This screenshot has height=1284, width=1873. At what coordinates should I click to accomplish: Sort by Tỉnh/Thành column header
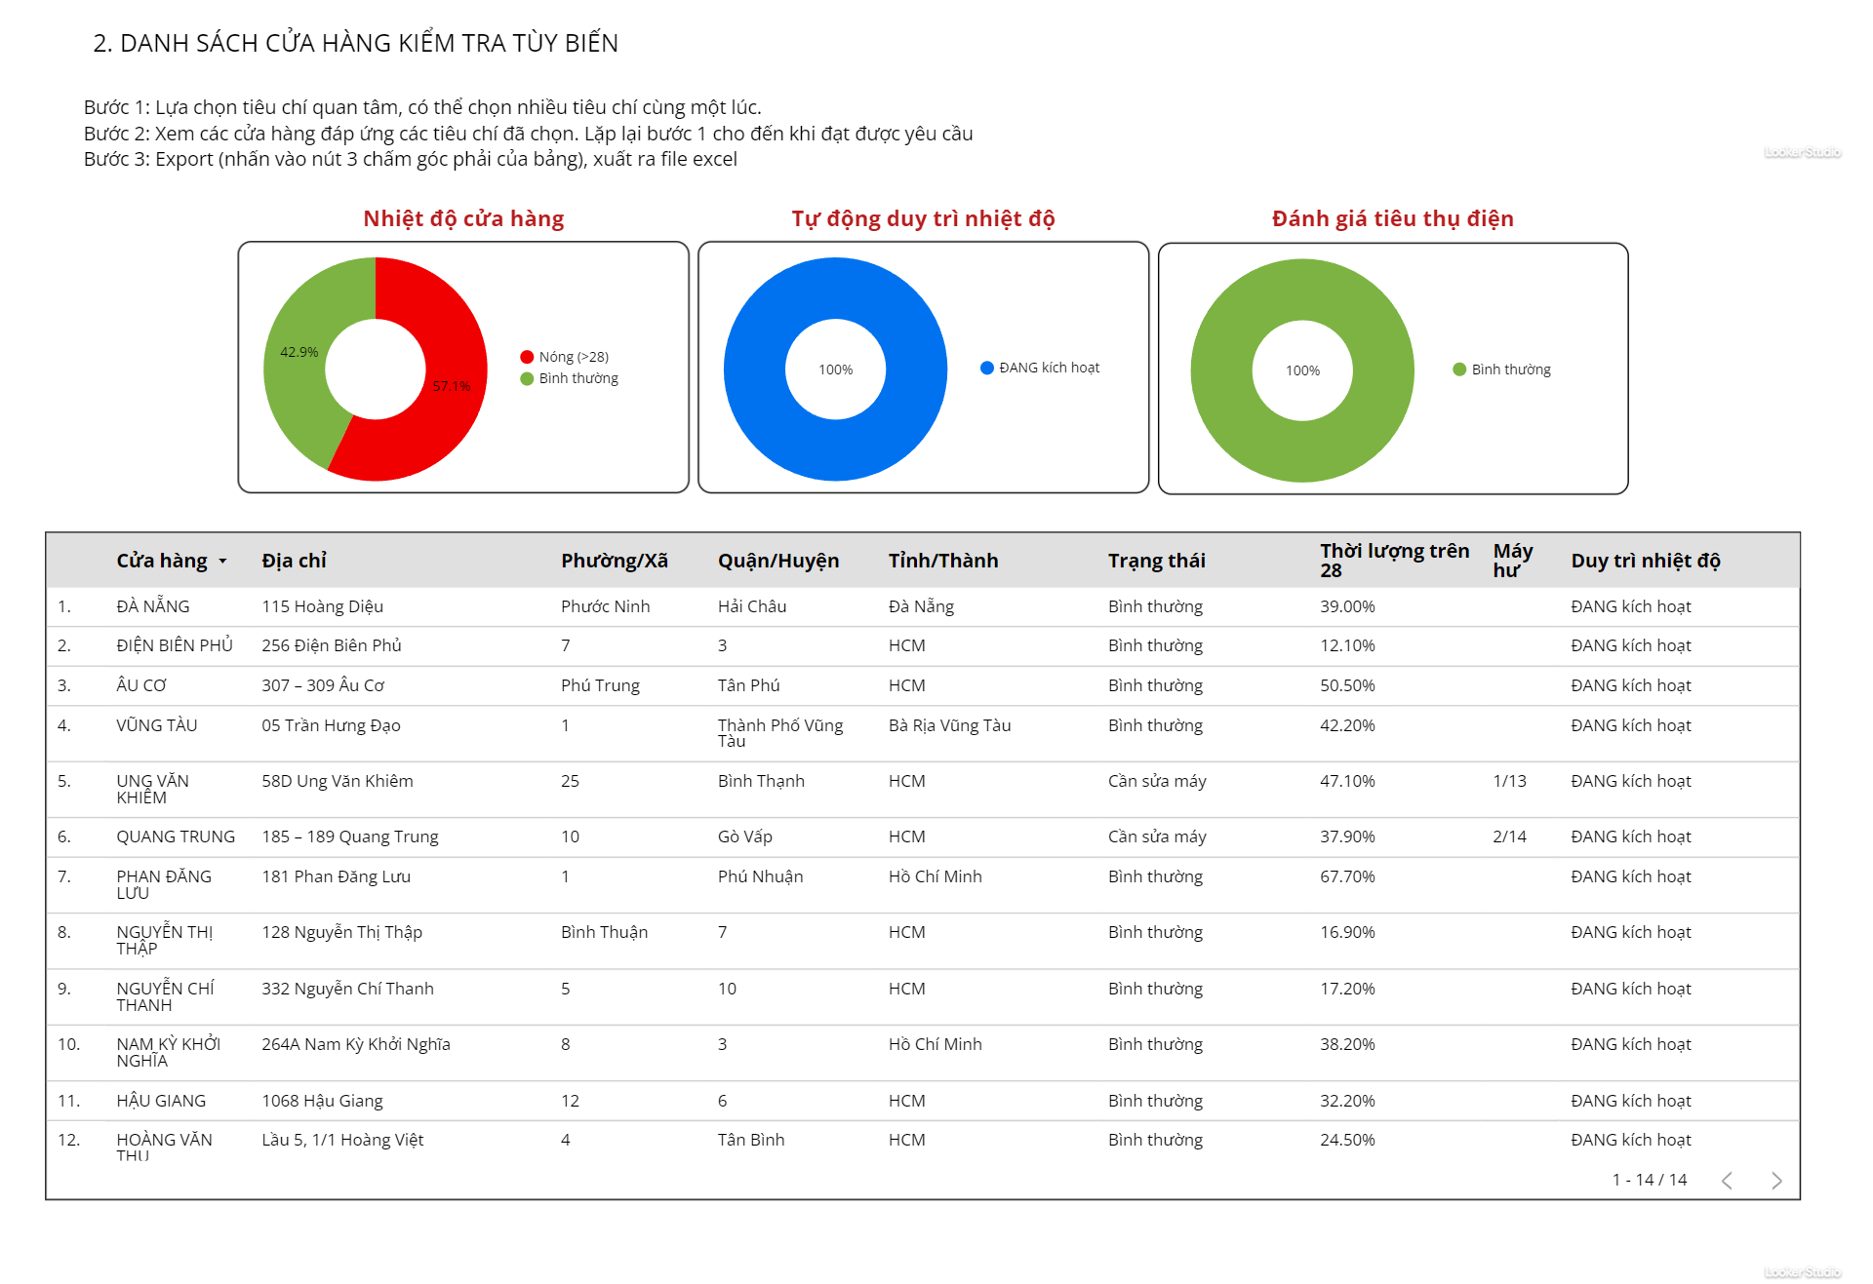coord(942,561)
